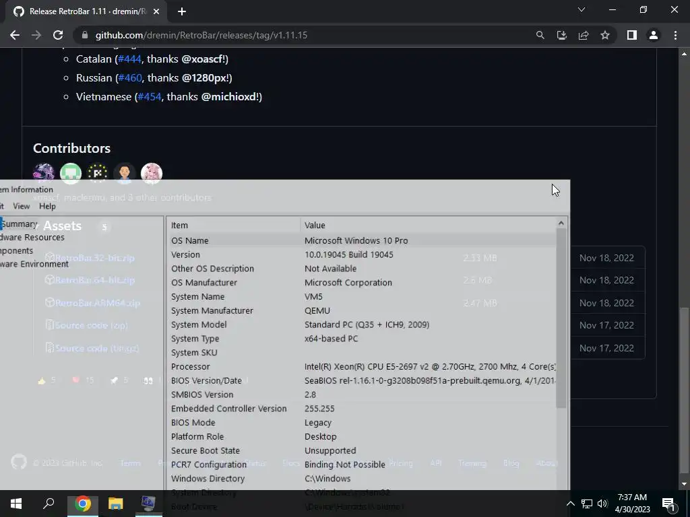Screen dimensions: 690x517
Task: Click the Chrome taskbar icon
Action: click(x=82, y=504)
